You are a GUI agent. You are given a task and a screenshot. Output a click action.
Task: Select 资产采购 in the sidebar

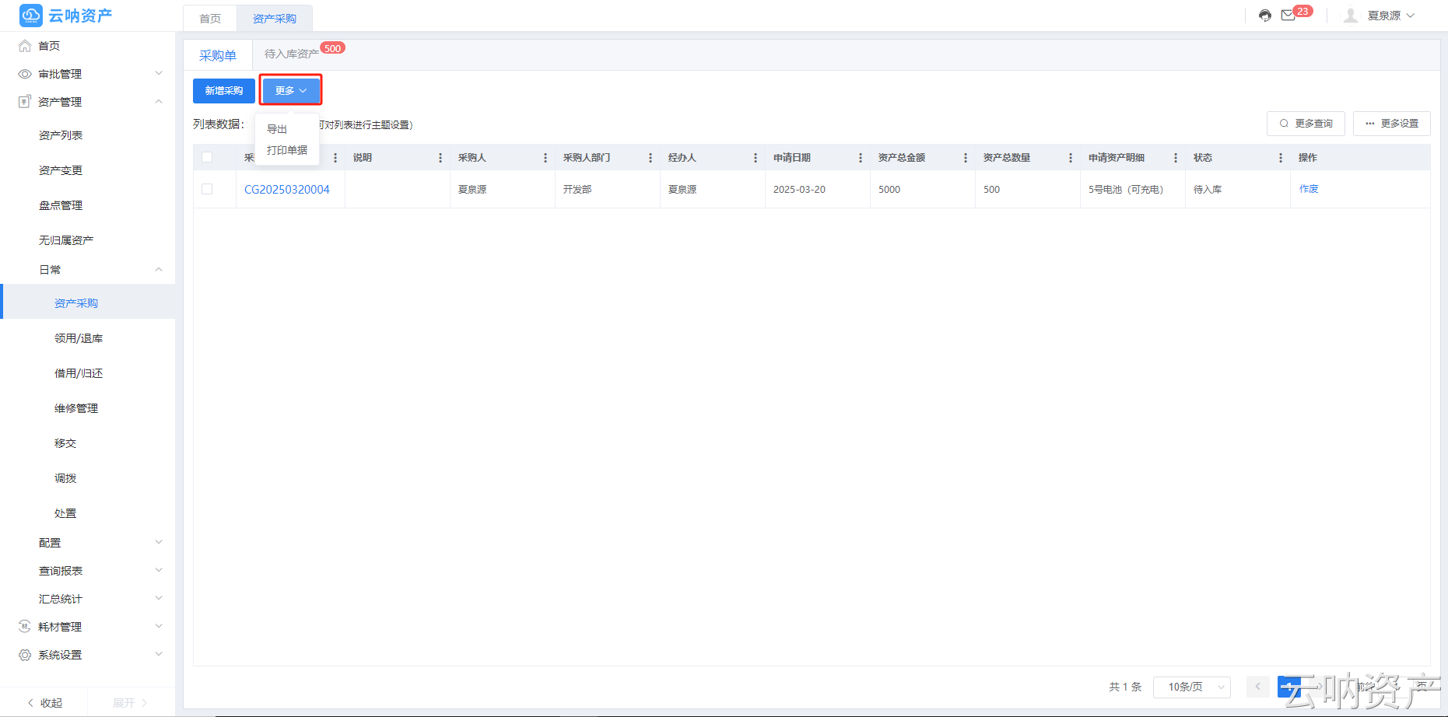[x=87, y=302]
